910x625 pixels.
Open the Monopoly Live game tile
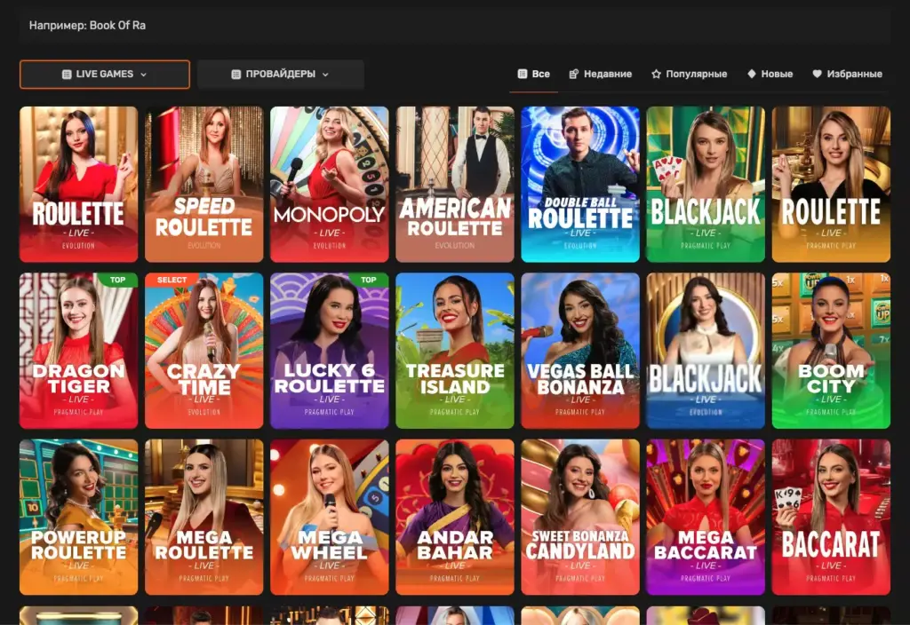click(329, 184)
